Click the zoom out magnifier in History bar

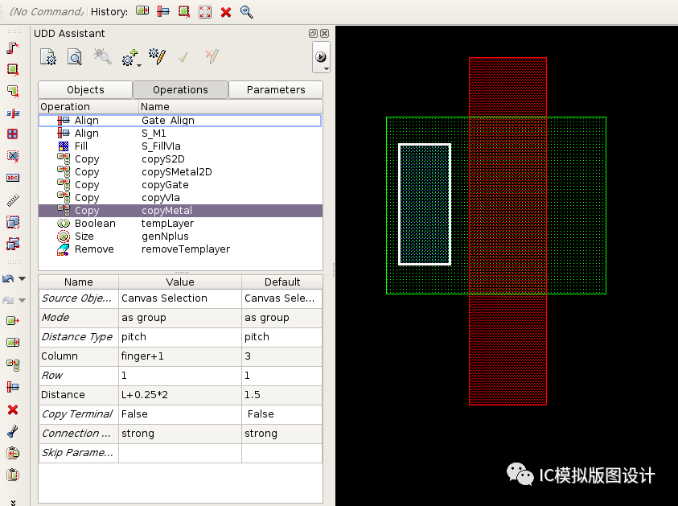tap(246, 12)
